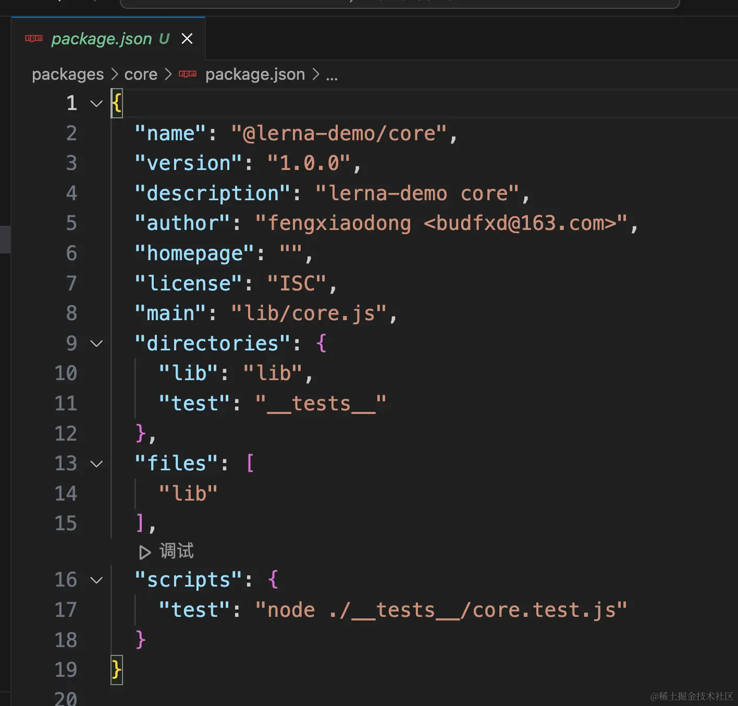Click line number 12 in the gutter
This screenshot has height=706, width=738.
click(x=66, y=434)
